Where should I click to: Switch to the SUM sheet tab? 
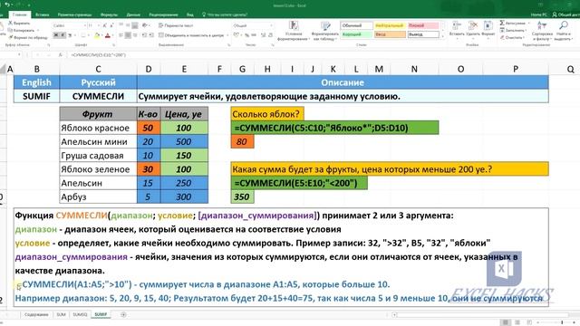click(x=61, y=314)
